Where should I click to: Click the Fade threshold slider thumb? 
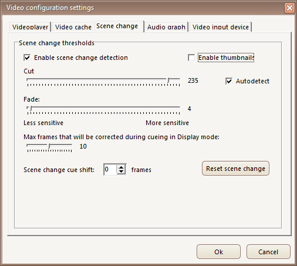pyautogui.click(x=31, y=109)
